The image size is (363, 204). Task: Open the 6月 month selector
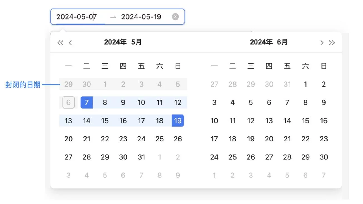(x=282, y=42)
